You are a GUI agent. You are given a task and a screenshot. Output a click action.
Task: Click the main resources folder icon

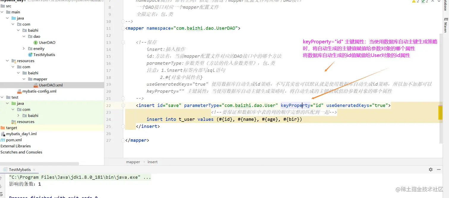coord(14,61)
